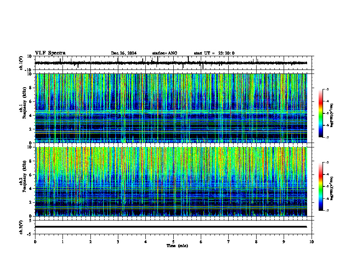Click the ch.2 spectrogram panel

[171, 182]
